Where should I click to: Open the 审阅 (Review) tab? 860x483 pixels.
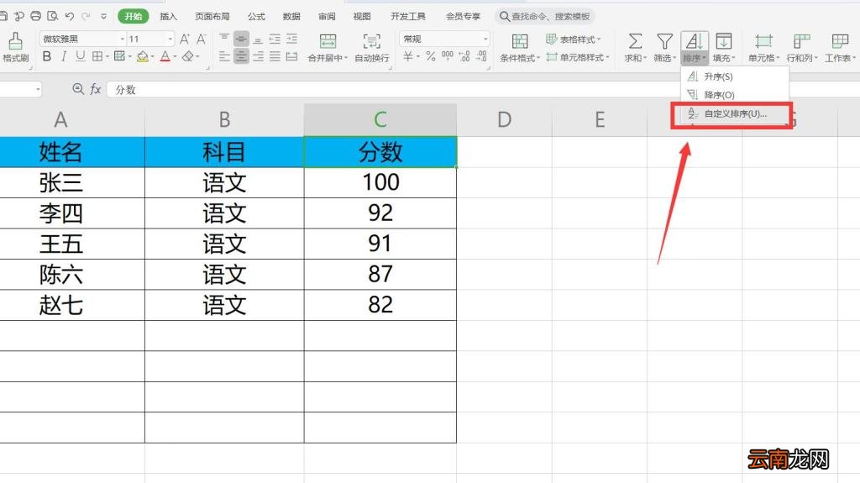coord(327,17)
